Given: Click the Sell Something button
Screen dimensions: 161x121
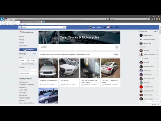Looking at the screenshot, I should point(28,49).
